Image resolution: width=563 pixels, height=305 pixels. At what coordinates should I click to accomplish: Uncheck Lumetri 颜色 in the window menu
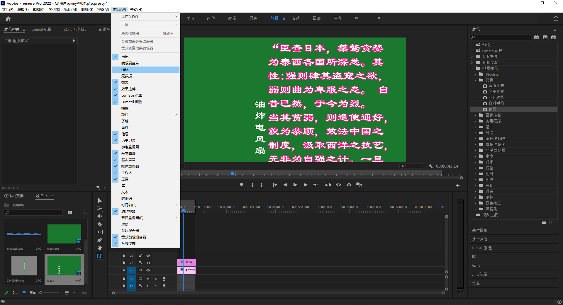[132, 102]
